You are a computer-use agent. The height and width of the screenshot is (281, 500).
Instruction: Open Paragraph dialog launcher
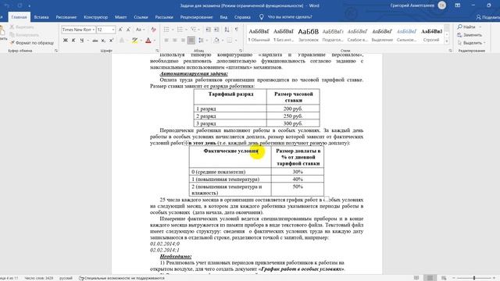pos(241,51)
